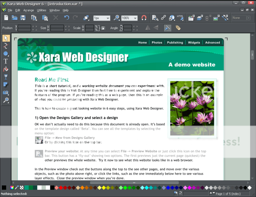Toggle the aspect ratio lock
Image resolution: width=256 pixels, height=197 pixels.
pos(103,28)
